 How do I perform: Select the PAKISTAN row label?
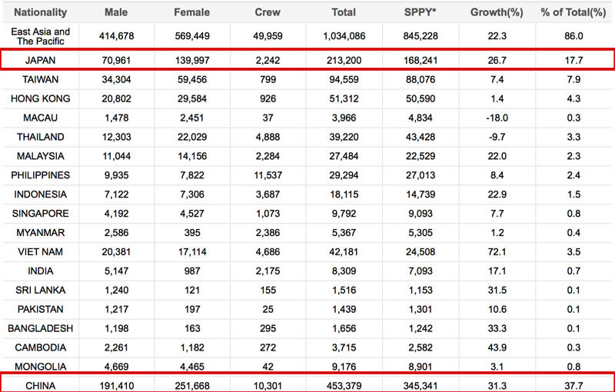[x=41, y=310]
